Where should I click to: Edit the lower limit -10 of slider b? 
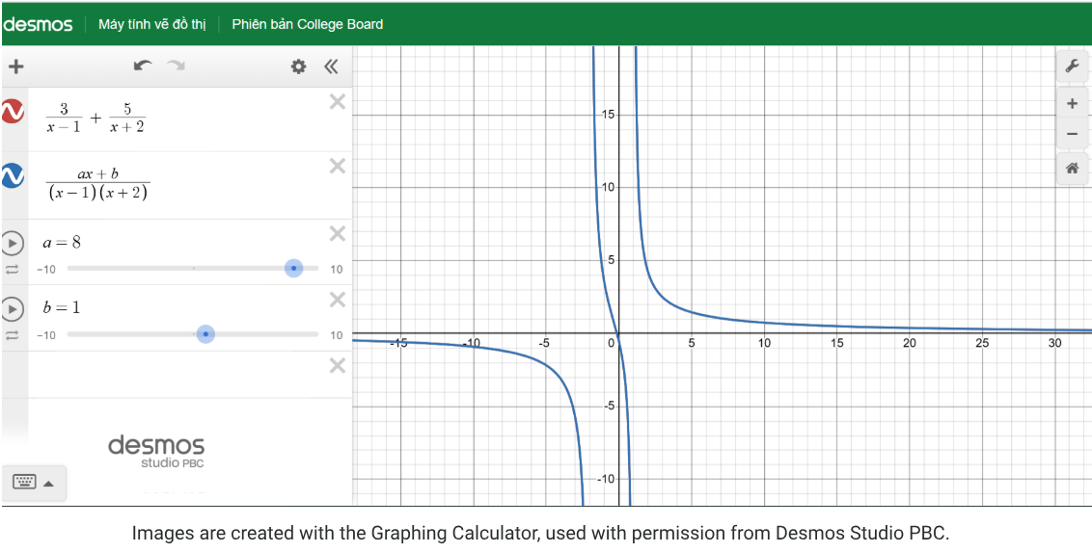pos(46,335)
